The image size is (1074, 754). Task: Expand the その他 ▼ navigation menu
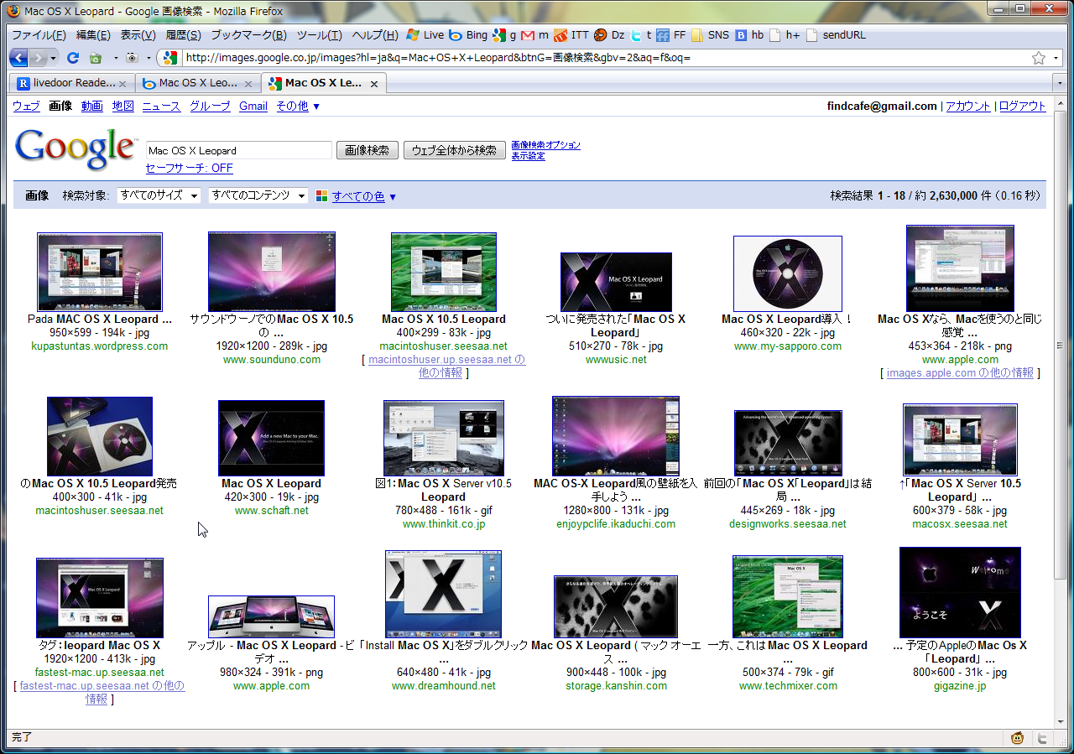(298, 107)
